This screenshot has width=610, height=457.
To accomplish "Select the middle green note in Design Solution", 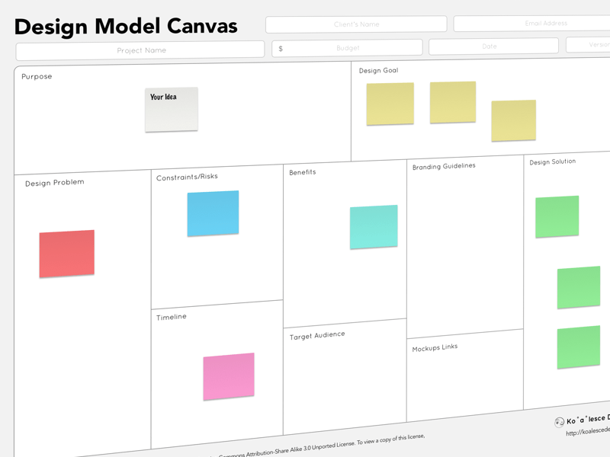I will coord(579,288).
